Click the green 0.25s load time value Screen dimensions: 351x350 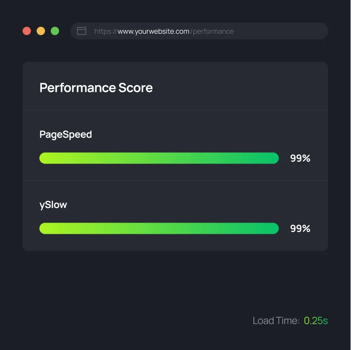point(316,321)
